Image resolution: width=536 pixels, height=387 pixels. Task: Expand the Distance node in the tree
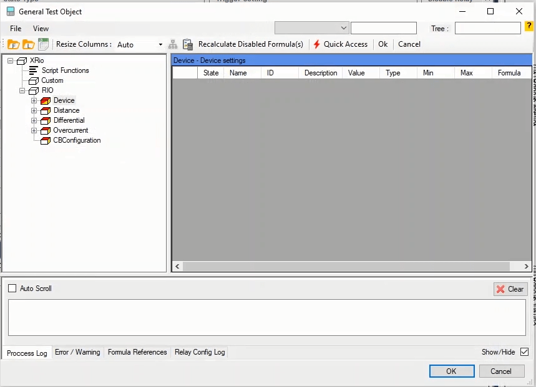[34, 110]
